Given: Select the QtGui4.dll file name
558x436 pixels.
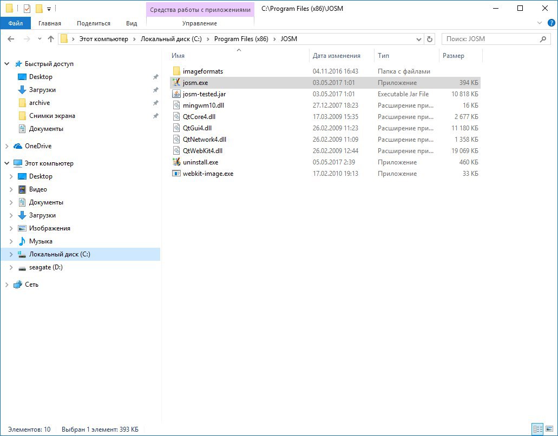Looking at the screenshot, I should [197, 128].
